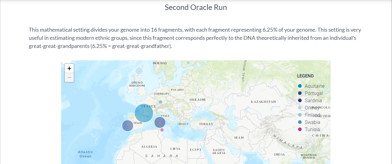392x164 pixels.
Task: Select the Sardinia circle marker near Italy
Action: 160,122
